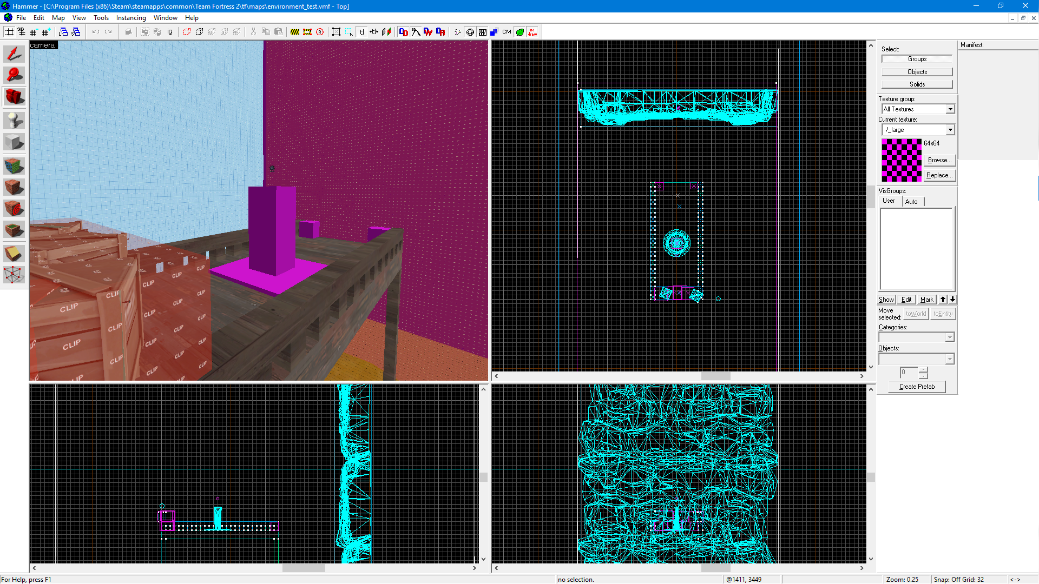Open the Objects prefab dropdown
Viewport: 1039px width, 584px height.
tap(949, 359)
